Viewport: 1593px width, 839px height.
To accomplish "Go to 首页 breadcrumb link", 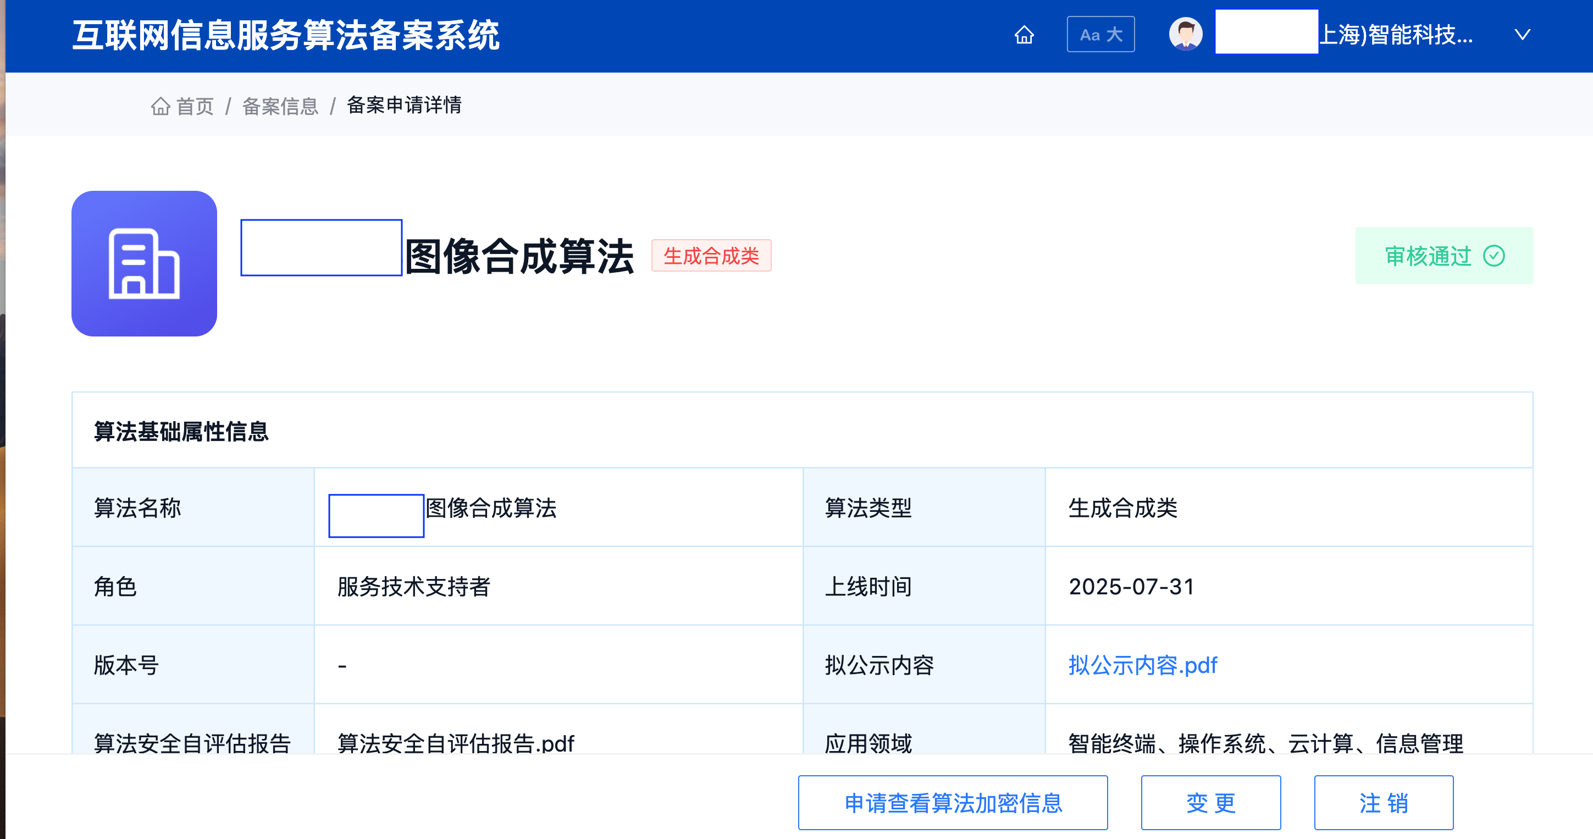I will 195,106.
